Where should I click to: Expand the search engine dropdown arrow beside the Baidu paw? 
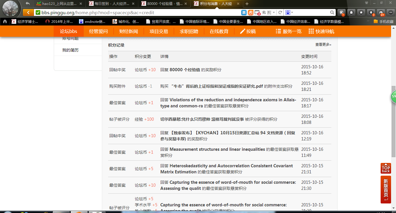[292, 13]
